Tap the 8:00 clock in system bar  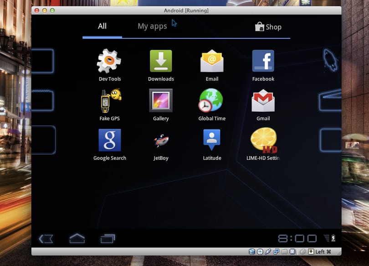tap(297, 239)
